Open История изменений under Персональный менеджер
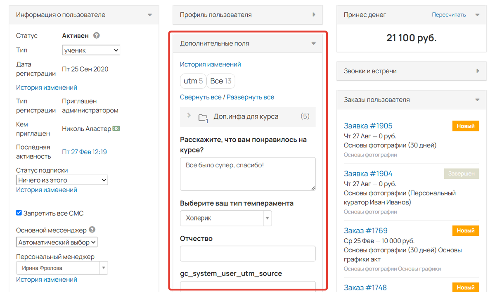The height and width of the screenshot is (292, 495). coord(46,279)
